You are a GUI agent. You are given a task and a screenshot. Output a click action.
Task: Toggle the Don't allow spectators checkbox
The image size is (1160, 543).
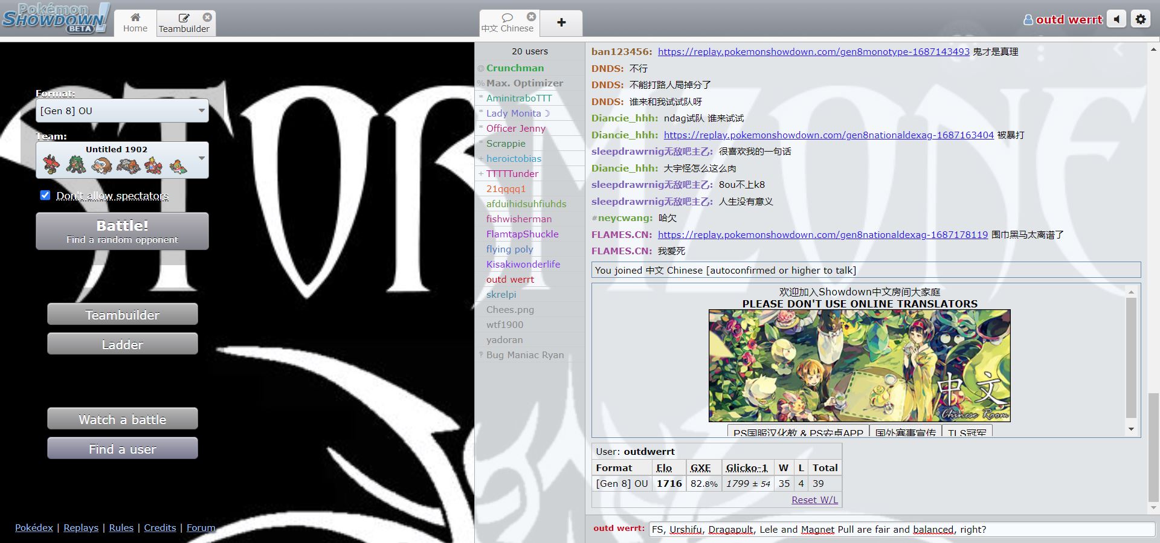45,195
